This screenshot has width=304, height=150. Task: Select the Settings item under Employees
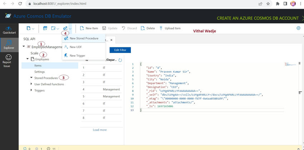point(40,72)
